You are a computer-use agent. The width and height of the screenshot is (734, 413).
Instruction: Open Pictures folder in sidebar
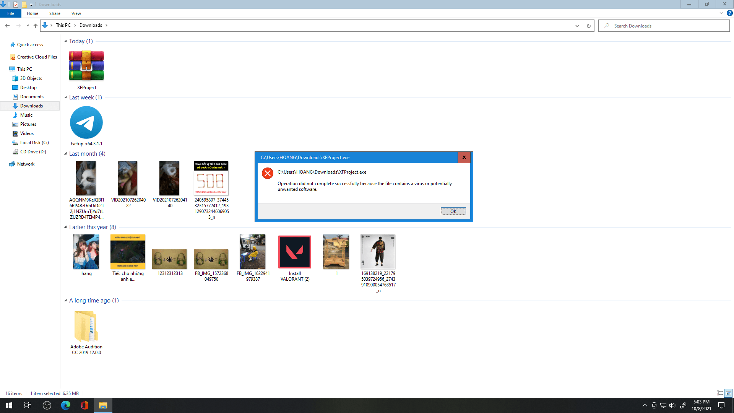click(28, 124)
